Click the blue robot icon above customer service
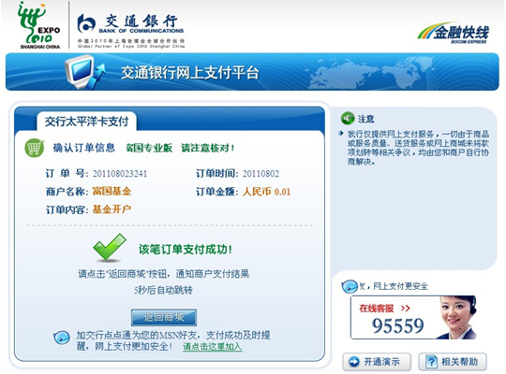 click(x=350, y=286)
